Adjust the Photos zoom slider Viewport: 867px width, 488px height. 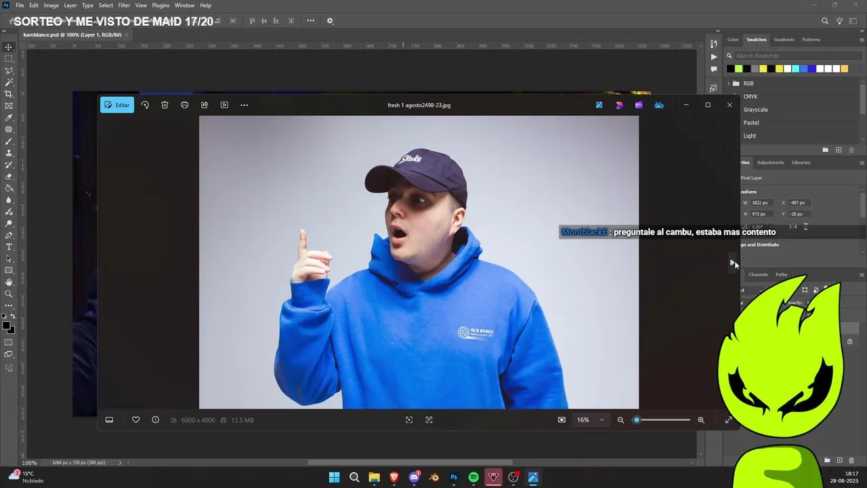(662, 420)
